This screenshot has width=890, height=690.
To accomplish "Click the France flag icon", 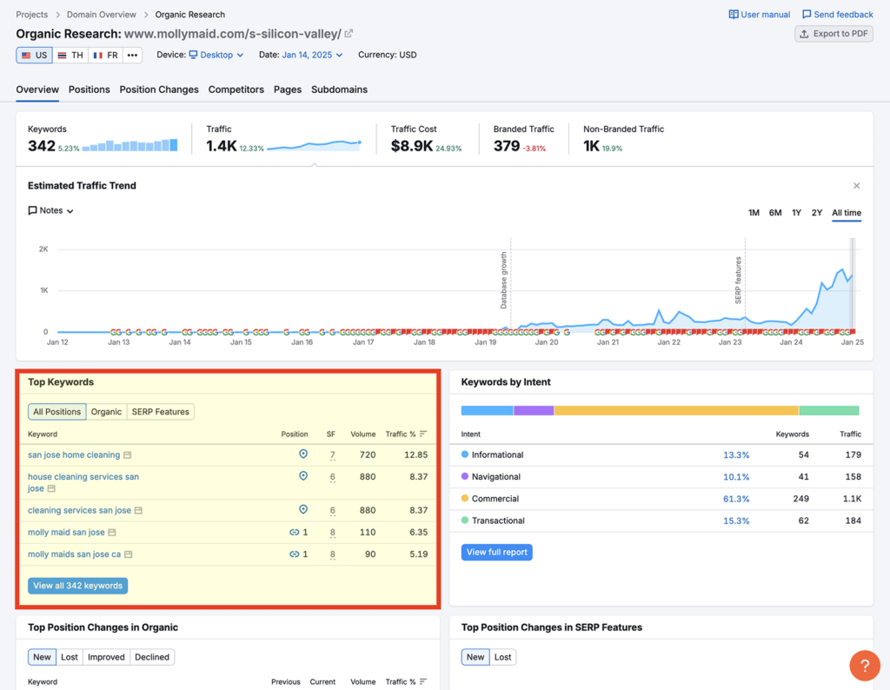I will [97, 55].
